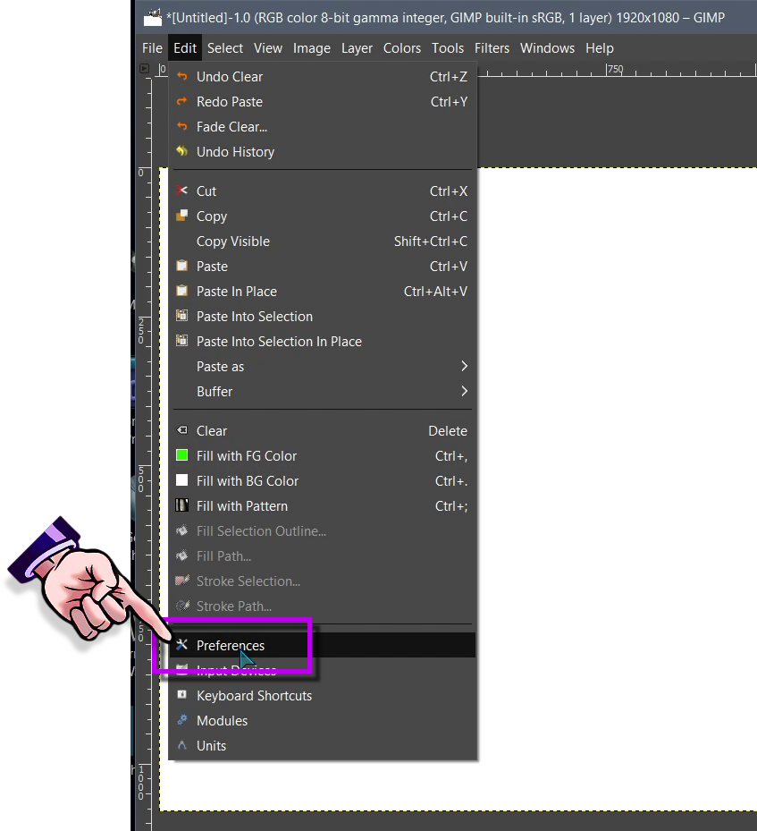This screenshot has width=757, height=831.
Task: Open Keyboard Shortcuts entry
Action: coord(323,695)
